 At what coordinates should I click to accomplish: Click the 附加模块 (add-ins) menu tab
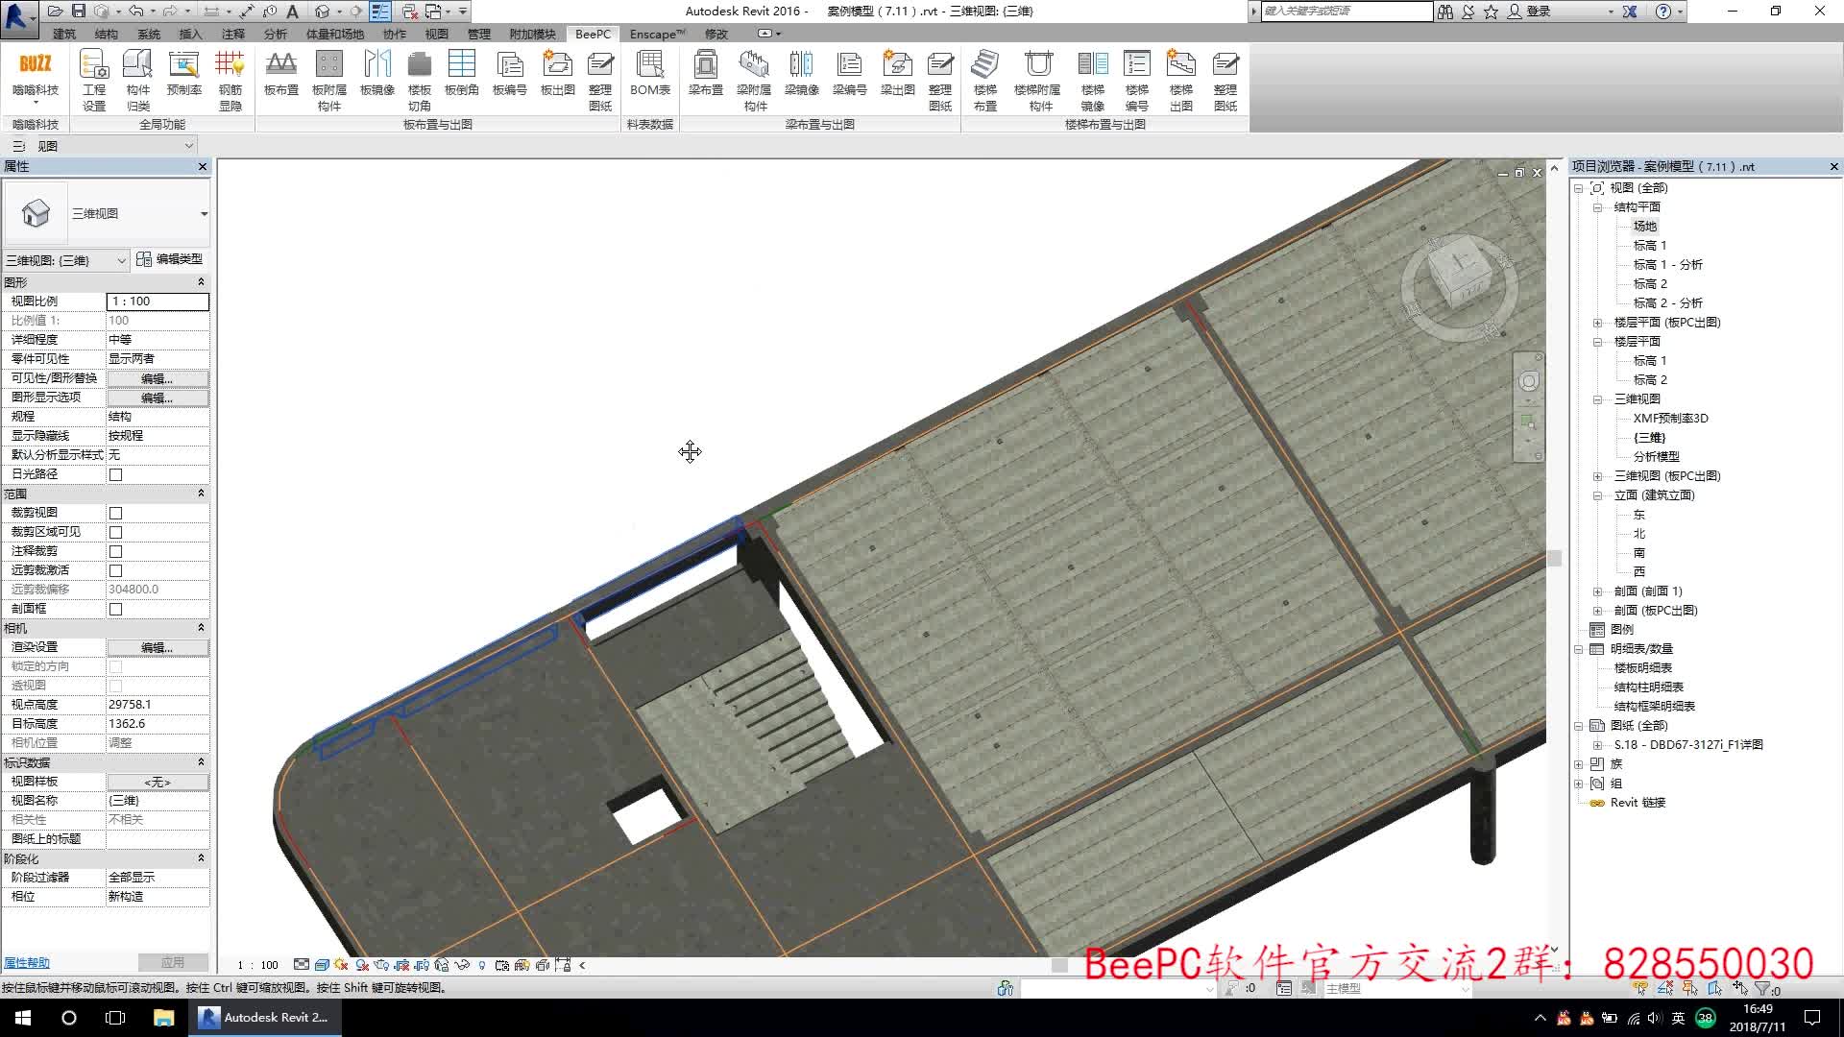[x=529, y=35]
